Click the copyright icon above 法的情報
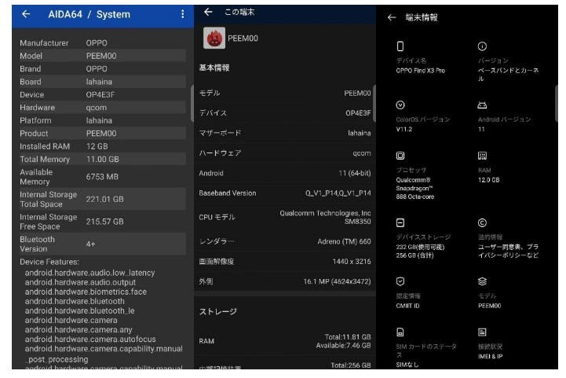The height and width of the screenshot is (378, 566). pyautogui.click(x=482, y=223)
